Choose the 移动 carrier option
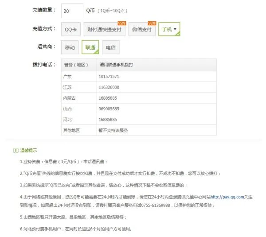Screen dimensions: 266x237 click(70, 47)
